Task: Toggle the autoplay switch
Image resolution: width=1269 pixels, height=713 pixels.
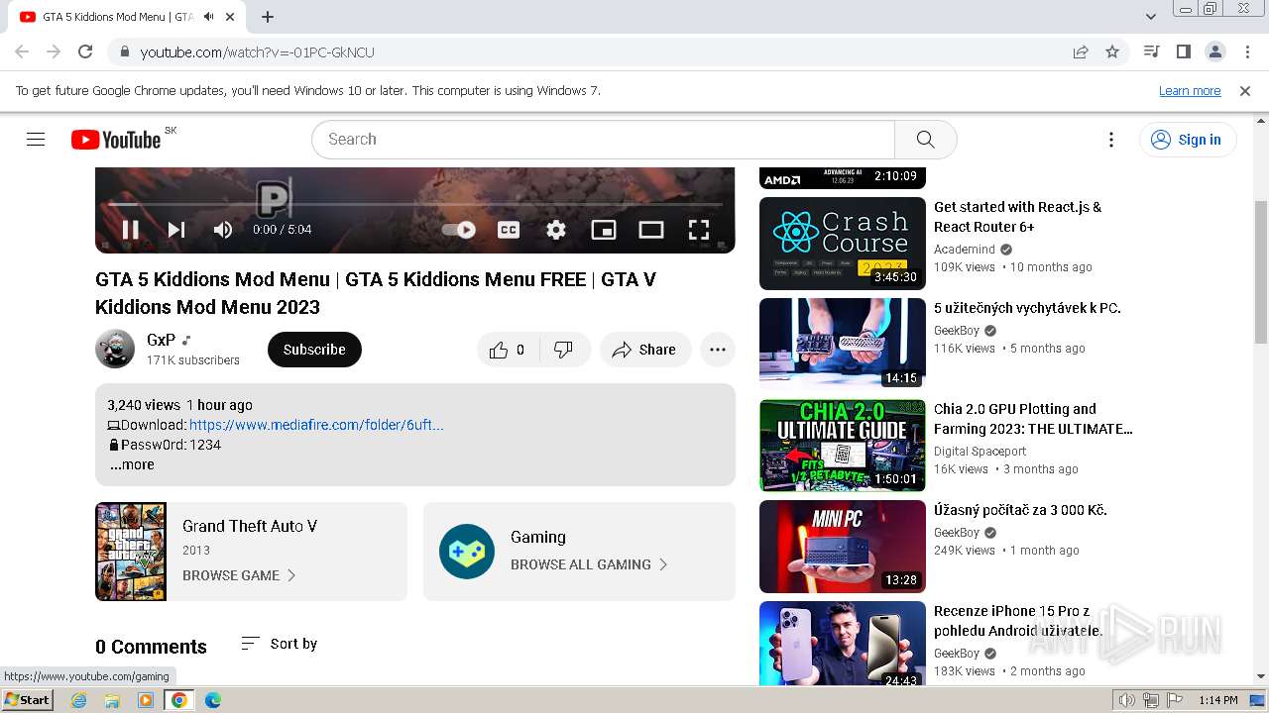Action: click(458, 230)
